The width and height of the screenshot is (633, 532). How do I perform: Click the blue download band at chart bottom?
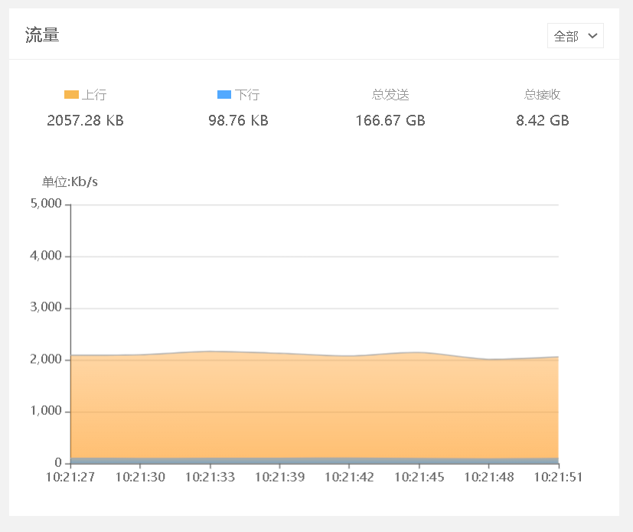[x=315, y=461]
